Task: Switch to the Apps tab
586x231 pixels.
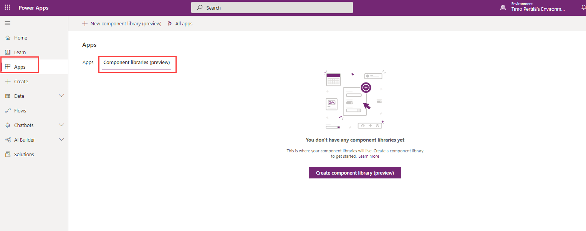Action: 88,63
